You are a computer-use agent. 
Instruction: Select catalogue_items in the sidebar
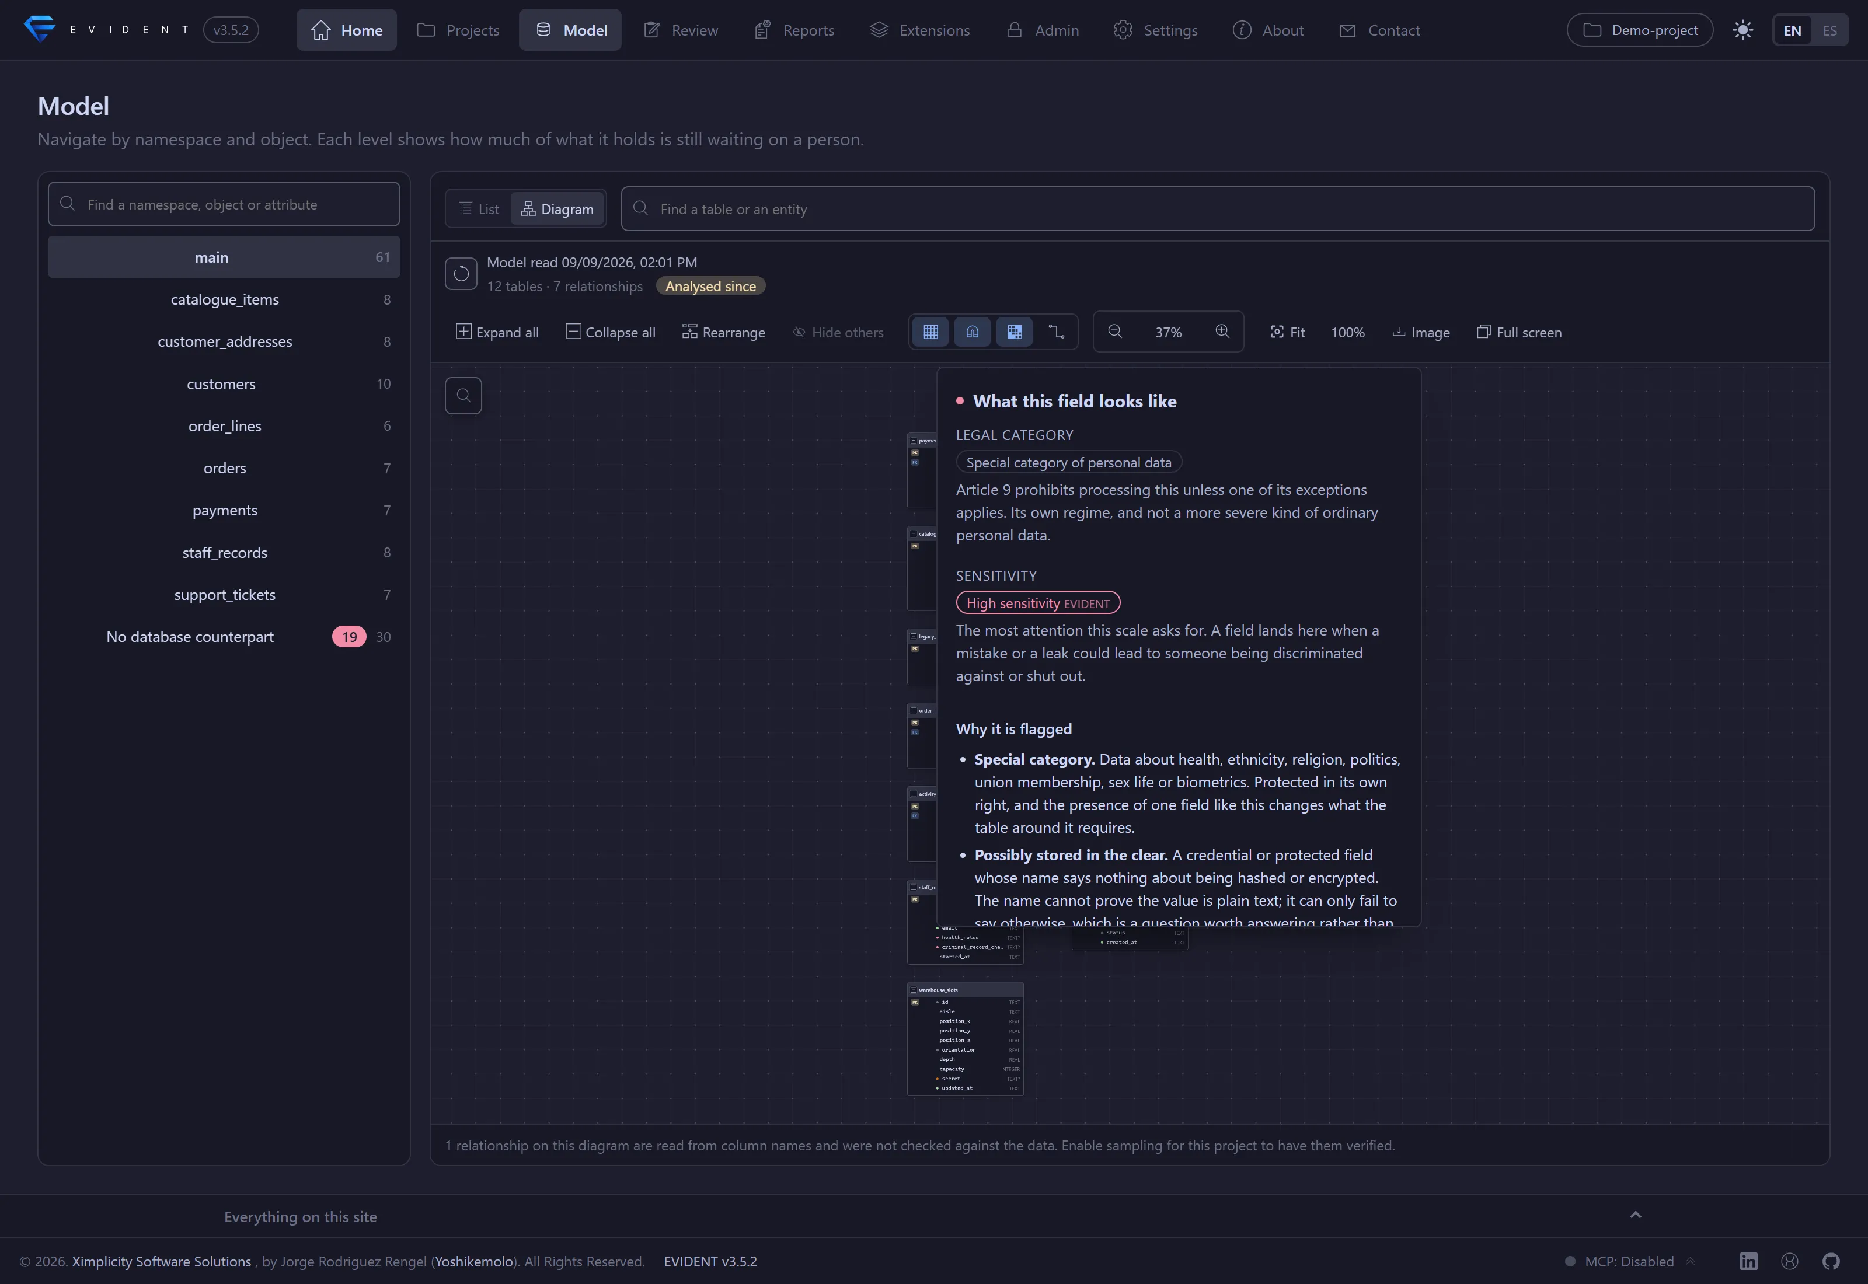(x=224, y=299)
